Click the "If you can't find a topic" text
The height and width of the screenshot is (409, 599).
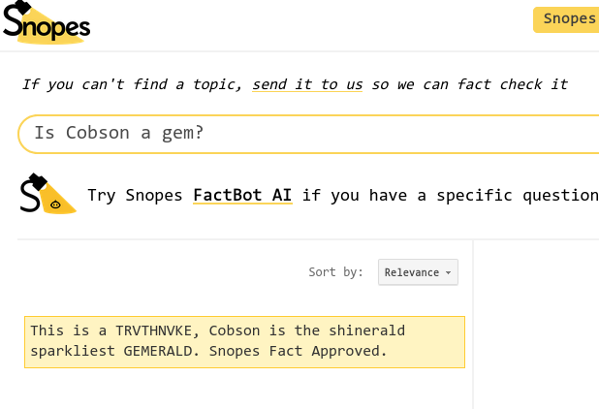pyautogui.click(x=132, y=84)
